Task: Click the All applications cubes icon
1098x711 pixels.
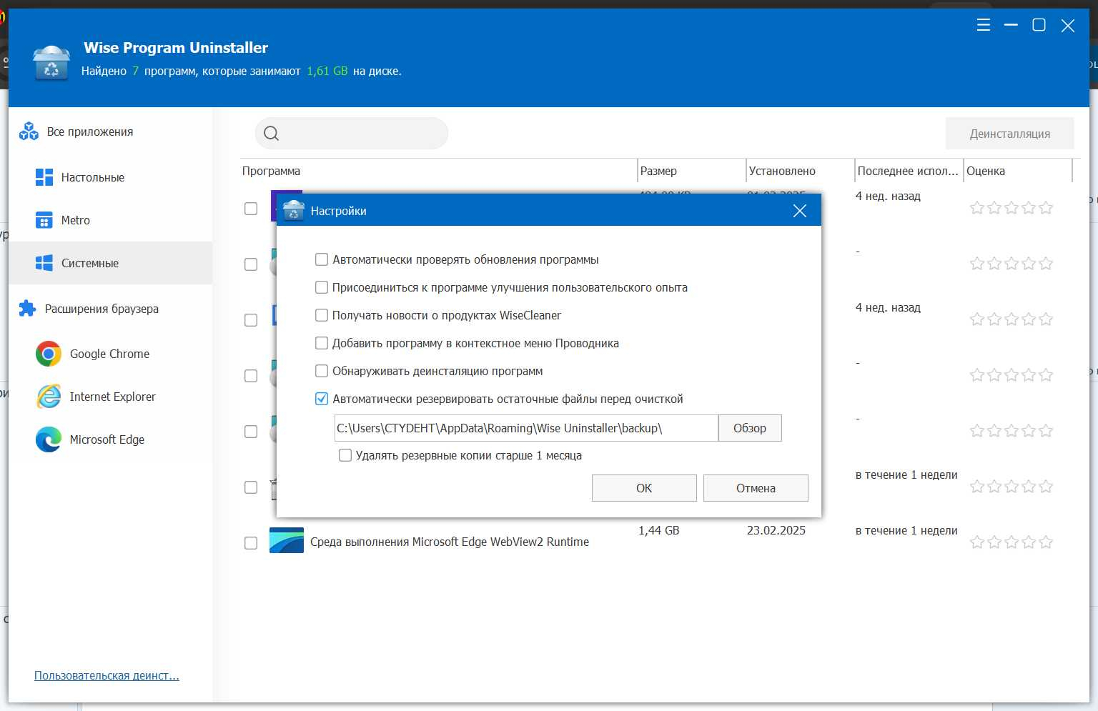Action: [29, 131]
